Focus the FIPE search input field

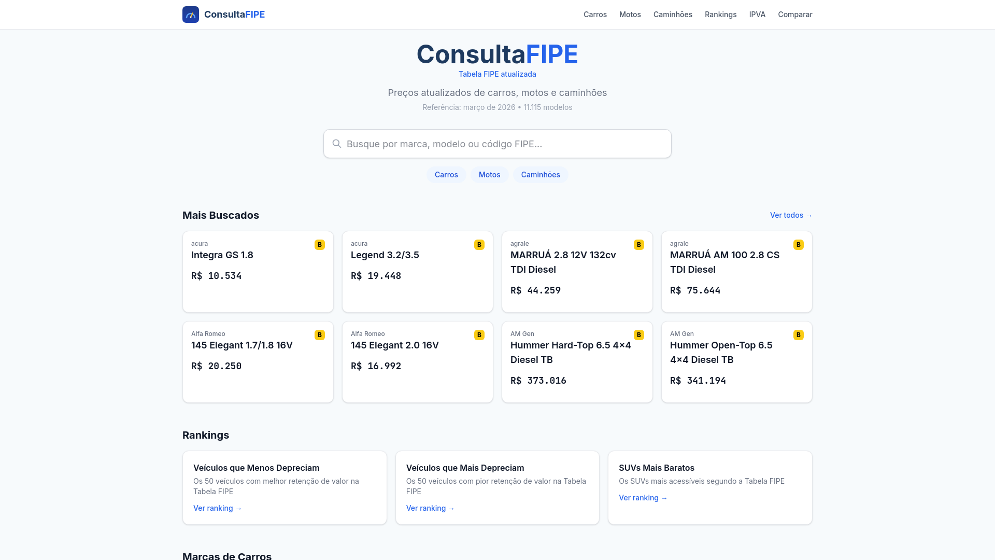497,144
